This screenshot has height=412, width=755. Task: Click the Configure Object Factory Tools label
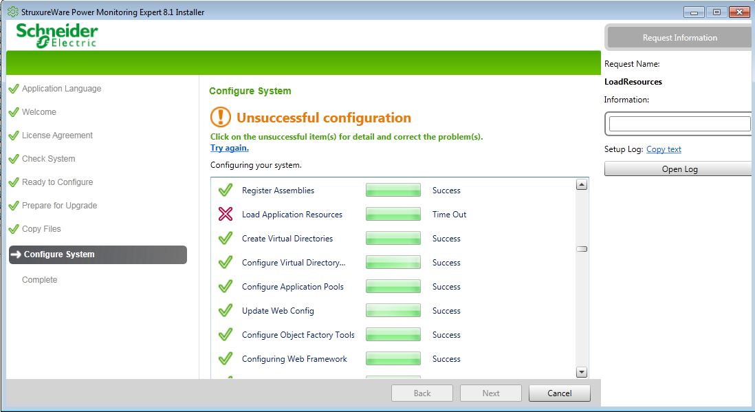pos(298,335)
